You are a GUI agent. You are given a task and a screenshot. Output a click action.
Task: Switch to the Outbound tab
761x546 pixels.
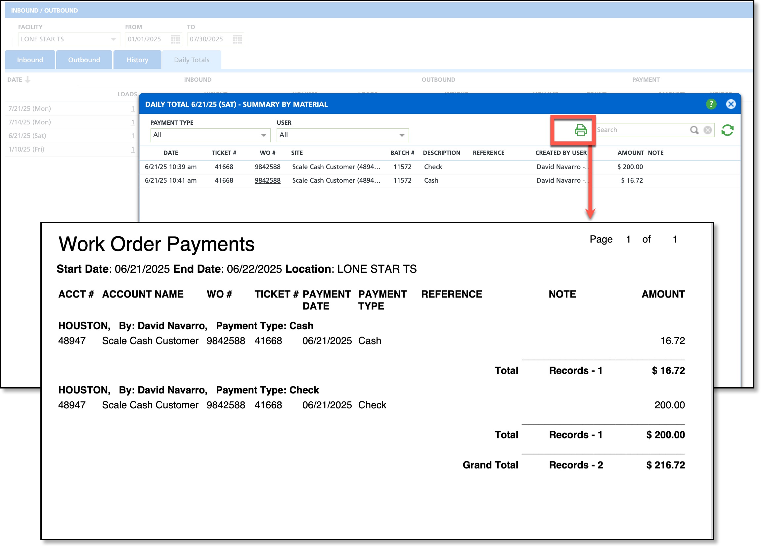click(x=84, y=60)
